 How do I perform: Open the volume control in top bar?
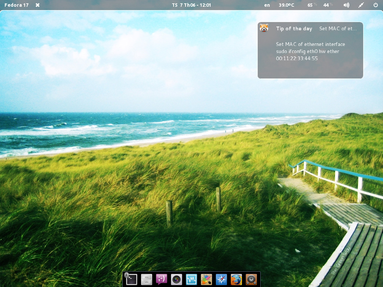[346, 5]
